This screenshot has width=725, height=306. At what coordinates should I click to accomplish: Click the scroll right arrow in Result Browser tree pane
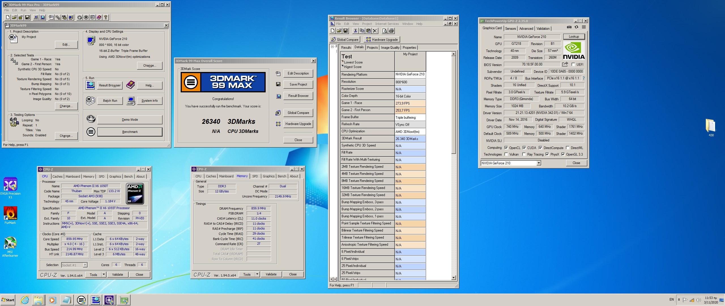coord(335,279)
